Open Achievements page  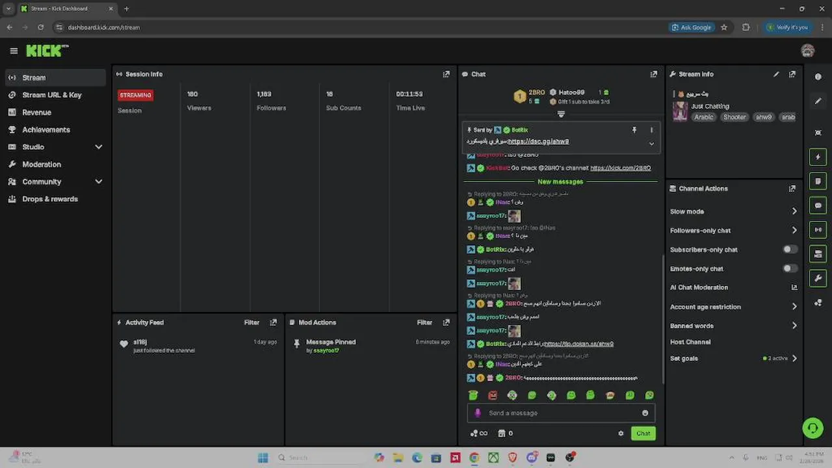pyautogui.click(x=55, y=129)
